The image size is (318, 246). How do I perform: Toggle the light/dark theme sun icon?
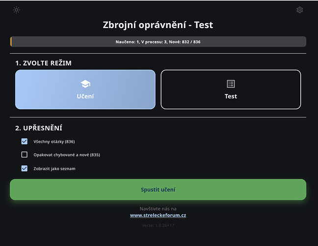pos(16,10)
